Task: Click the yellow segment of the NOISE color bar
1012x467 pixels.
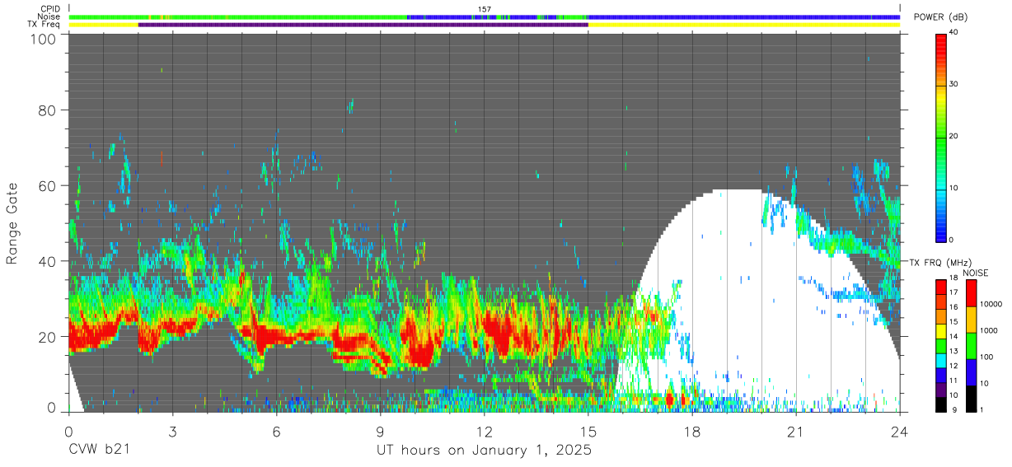Action: tap(971, 320)
